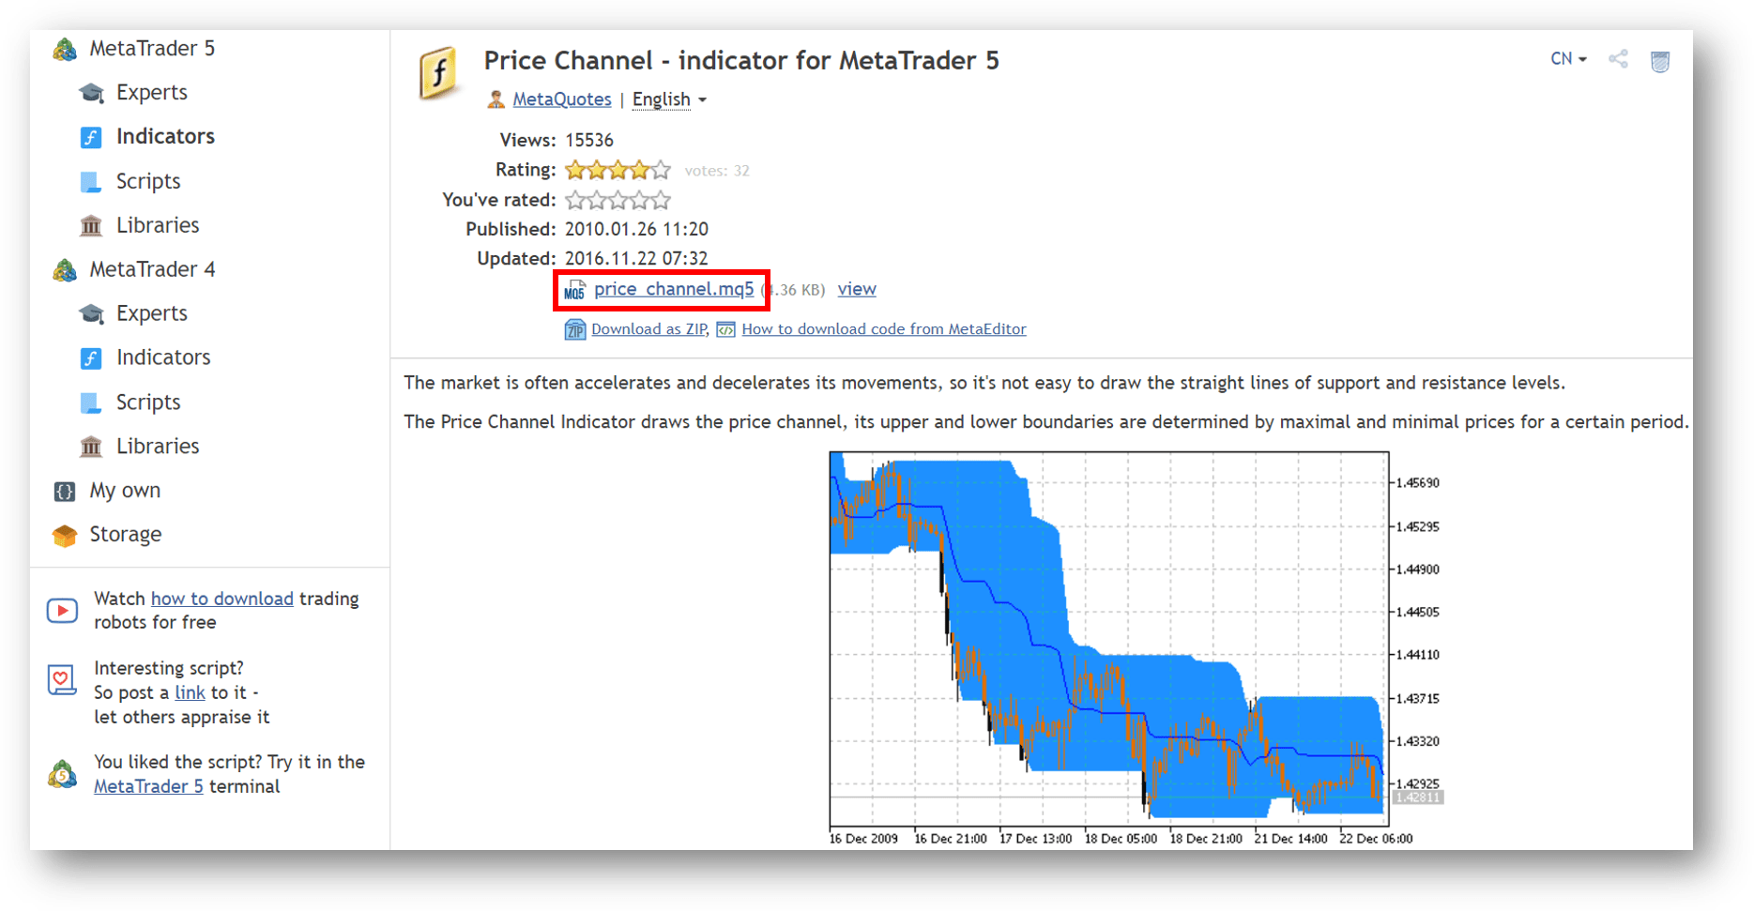Image resolution: width=1754 pixels, height=911 pixels.
Task: Click the code window icon before How to download
Action: (725, 329)
